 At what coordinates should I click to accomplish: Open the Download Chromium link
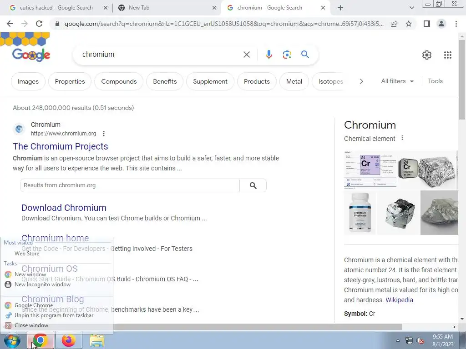click(64, 208)
